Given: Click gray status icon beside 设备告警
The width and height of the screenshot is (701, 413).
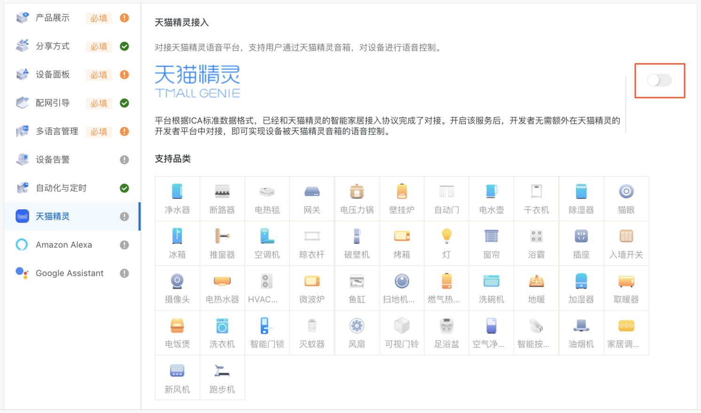Looking at the screenshot, I should (x=125, y=160).
